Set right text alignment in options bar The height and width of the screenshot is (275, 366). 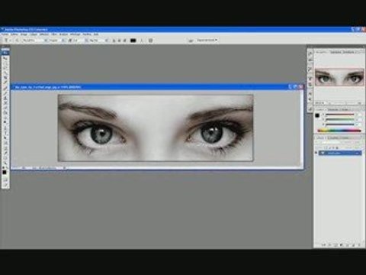[x=124, y=40]
